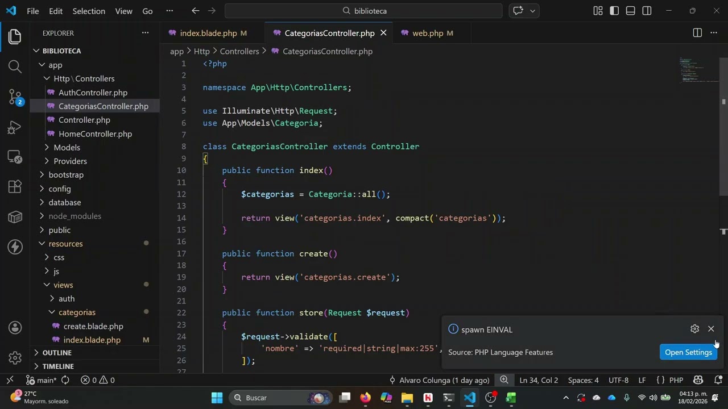Click the editor minimap
The height and width of the screenshot is (409, 728).
[698, 70]
